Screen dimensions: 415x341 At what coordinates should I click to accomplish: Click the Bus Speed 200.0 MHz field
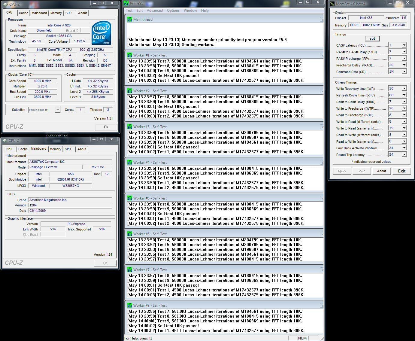tap(43, 92)
